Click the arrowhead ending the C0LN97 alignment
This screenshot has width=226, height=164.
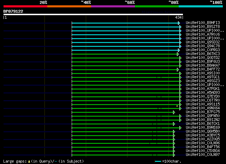click(174, 155)
